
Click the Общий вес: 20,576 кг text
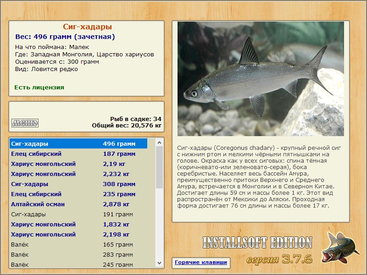pyautogui.click(x=127, y=125)
